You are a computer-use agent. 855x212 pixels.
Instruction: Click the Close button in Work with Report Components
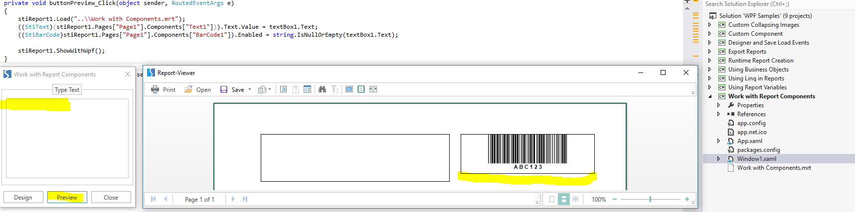pos(111,198)
